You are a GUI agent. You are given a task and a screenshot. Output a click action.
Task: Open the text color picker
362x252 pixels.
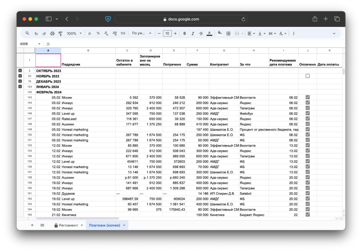210,34
